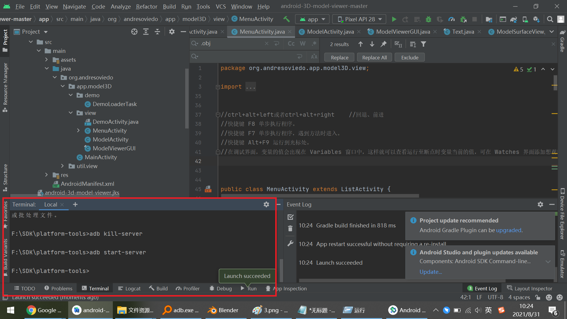Sync project with Gradle files
The width and height of the screenshot is (567, 319).
[514, 19]
